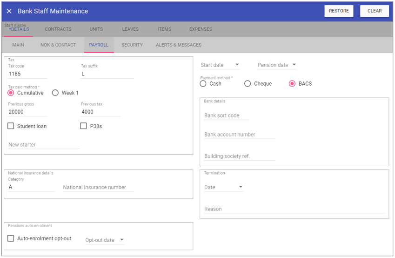
Task: Click the Termination Reason field
Action: [294, 209]
